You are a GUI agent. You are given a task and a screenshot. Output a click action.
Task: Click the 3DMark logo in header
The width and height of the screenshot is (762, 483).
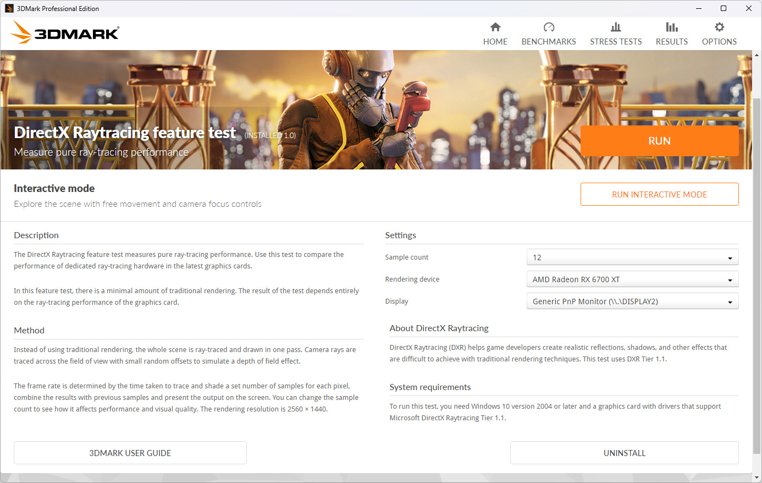point(65,33)
